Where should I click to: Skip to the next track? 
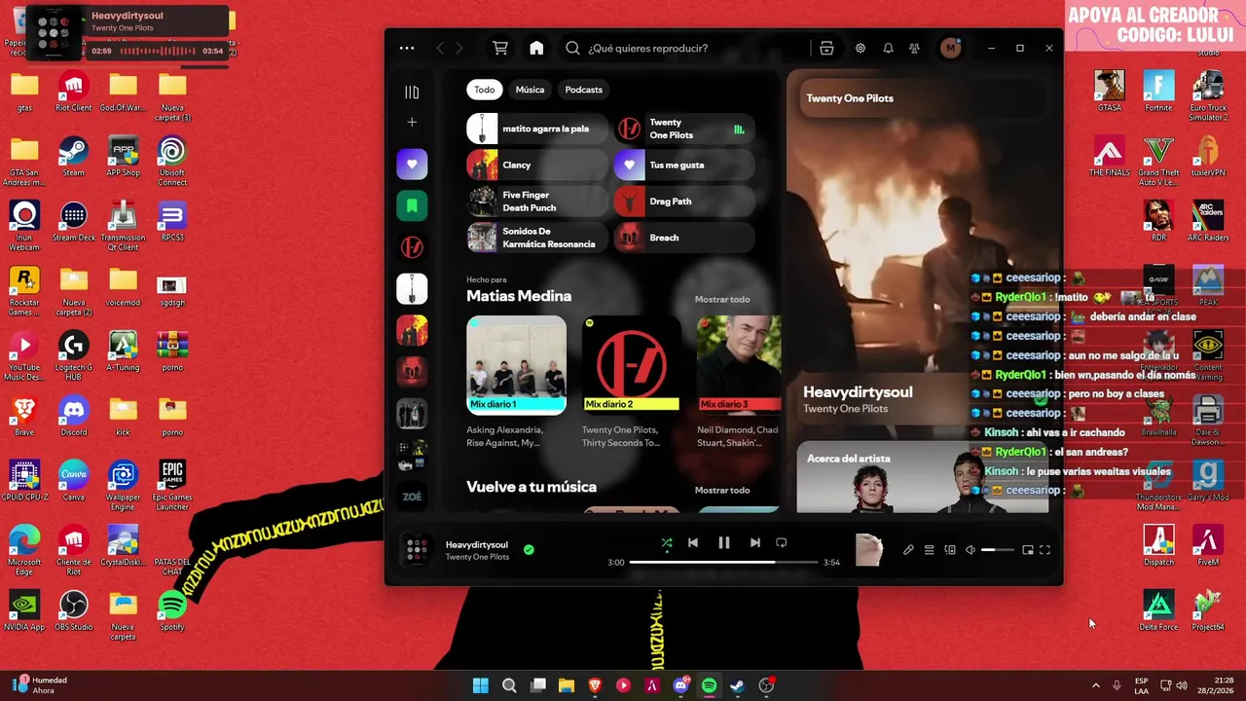click(754, 543)
